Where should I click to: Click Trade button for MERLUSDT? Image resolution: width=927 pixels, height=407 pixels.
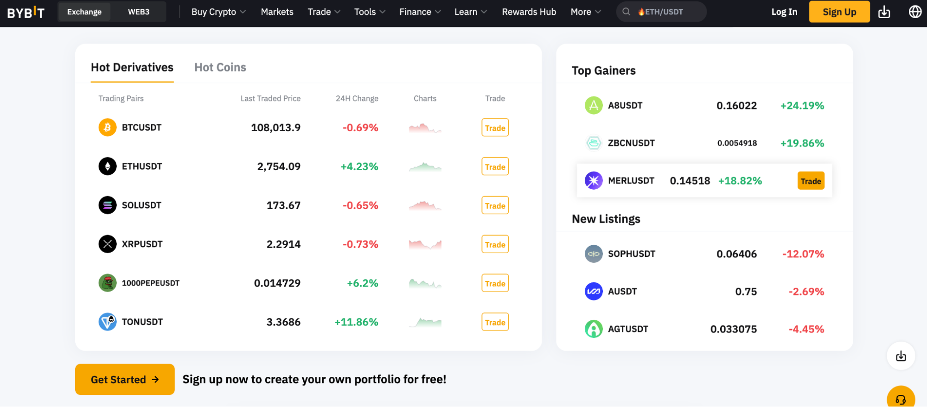[x=811, y=181]
